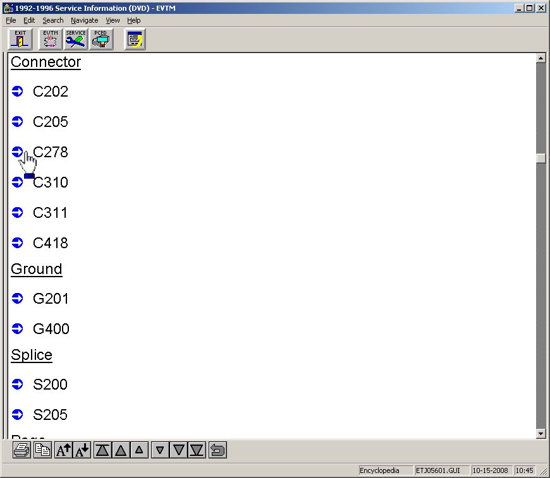Open connector C310 link
The width and height of the screenshot is (550, 478).
point(50,182)
